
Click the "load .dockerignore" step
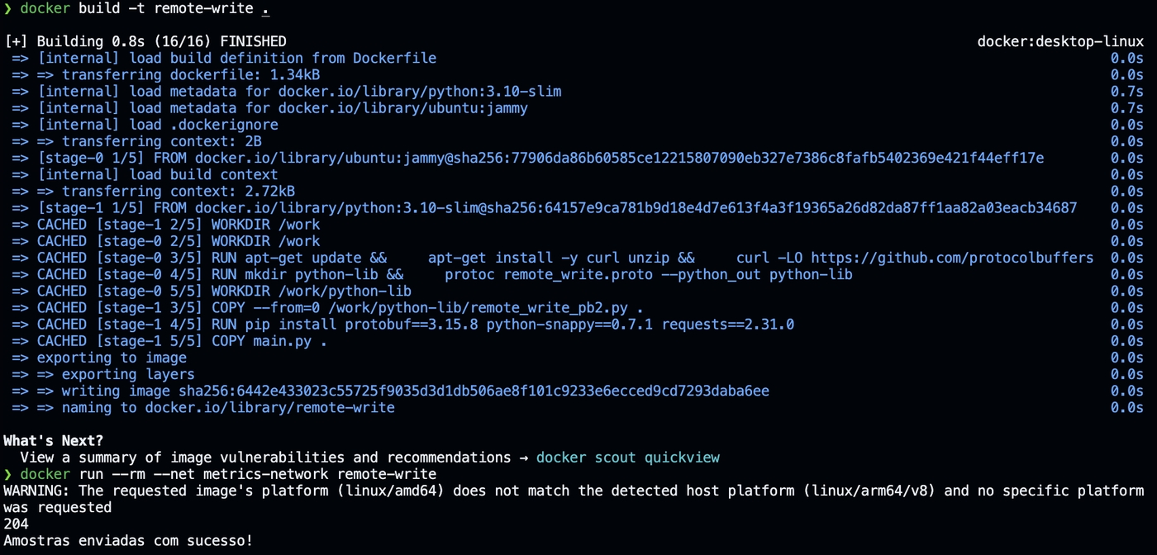pos(203,125)
